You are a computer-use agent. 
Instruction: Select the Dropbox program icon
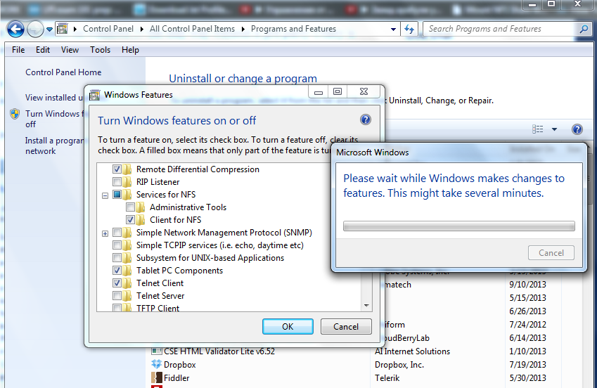[x=157, y=364]
